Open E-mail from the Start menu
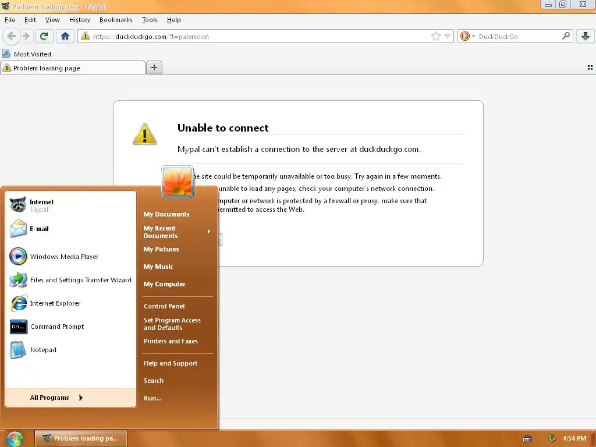Screen dimensions: 596x447 (x=70, y=229)
